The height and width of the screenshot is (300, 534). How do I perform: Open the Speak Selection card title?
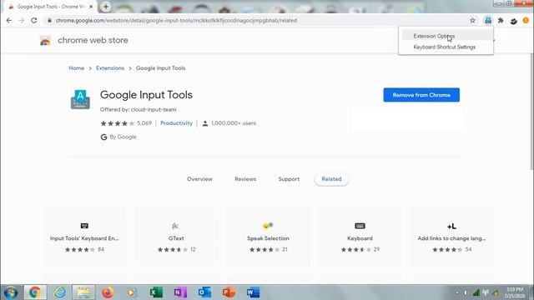(x=268, y=238)
